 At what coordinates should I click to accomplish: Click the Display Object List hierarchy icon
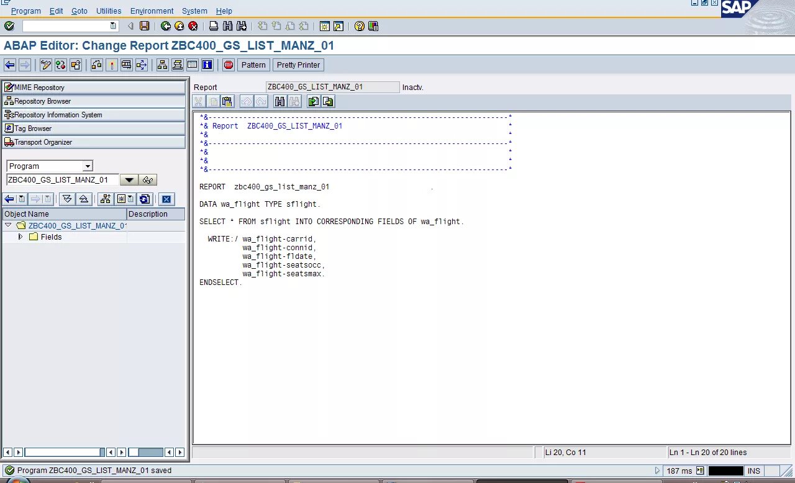click(x=163, y=65)
